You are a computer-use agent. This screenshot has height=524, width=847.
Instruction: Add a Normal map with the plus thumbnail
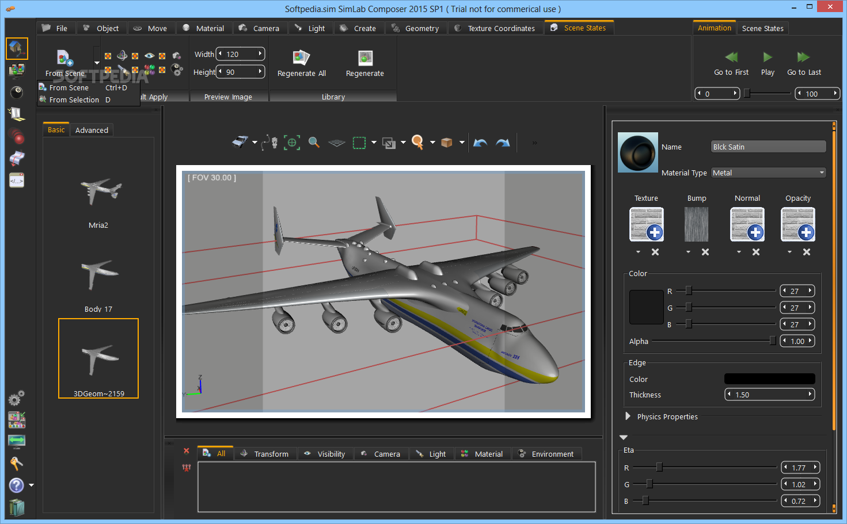pyautogui.click(x=747, y=224)
